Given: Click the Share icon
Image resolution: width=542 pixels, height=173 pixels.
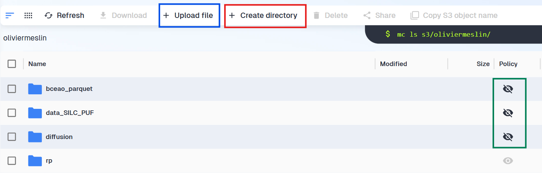Looking at the screenshot, I should (367, 16).
